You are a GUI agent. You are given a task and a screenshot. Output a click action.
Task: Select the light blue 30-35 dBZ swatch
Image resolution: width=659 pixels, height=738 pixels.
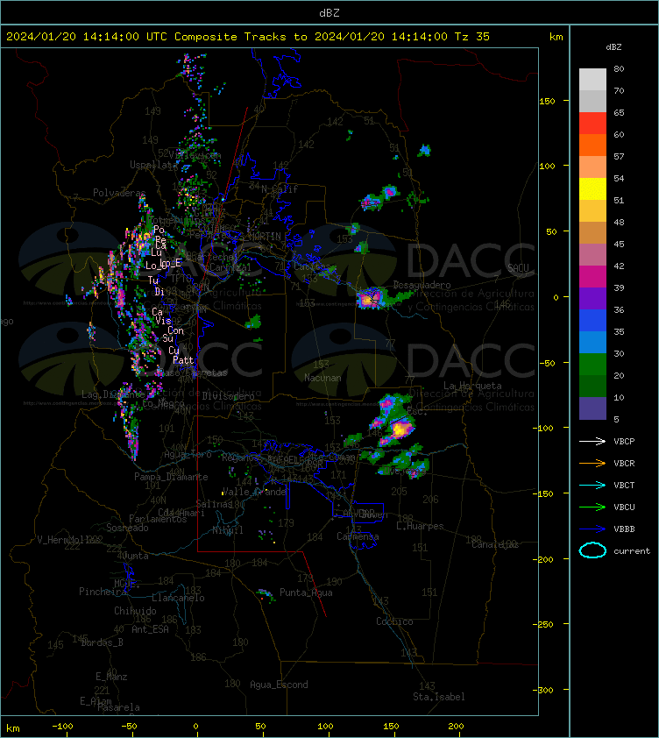coord(592,342)
